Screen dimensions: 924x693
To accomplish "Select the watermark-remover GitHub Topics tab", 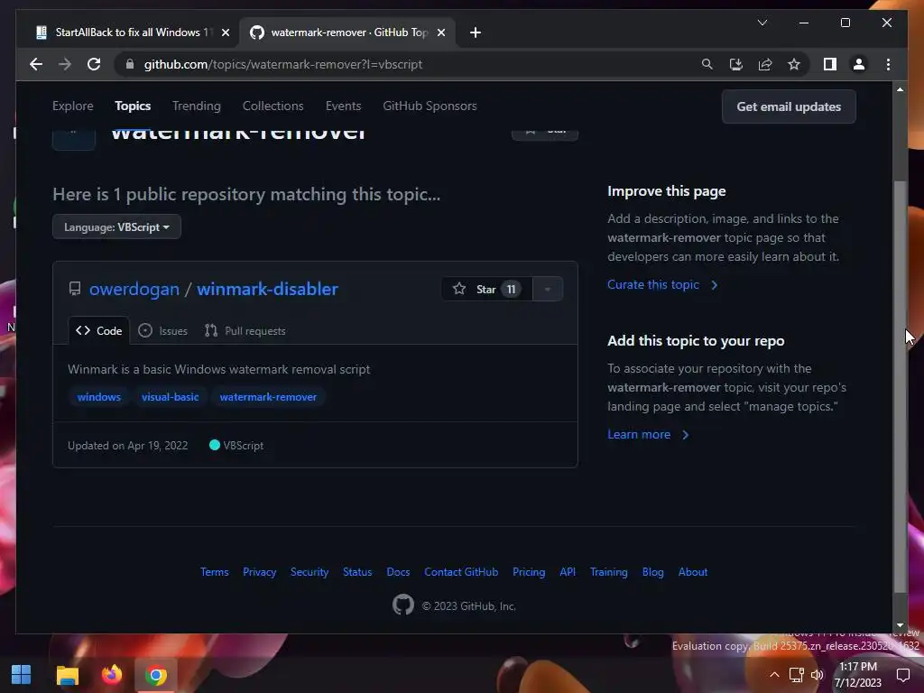I will 347,32.
